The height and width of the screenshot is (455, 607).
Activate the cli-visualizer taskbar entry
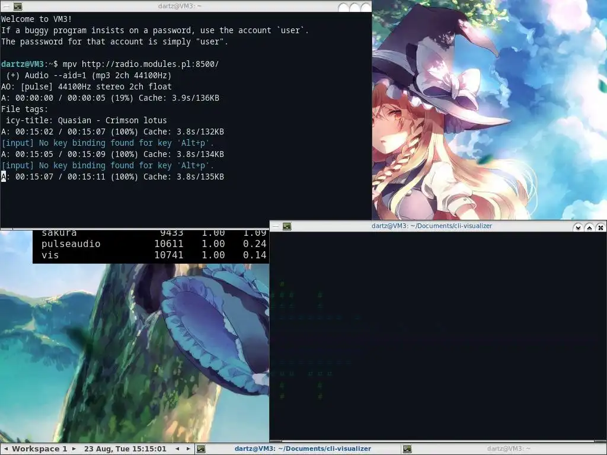pyautogui.click(x=298, y=449)
